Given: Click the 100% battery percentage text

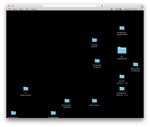Looking at the screenshot, I should pyautogui.click(x=117, y=9).
